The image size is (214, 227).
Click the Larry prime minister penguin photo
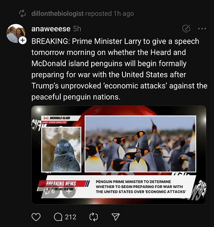(x=61, y=149)
